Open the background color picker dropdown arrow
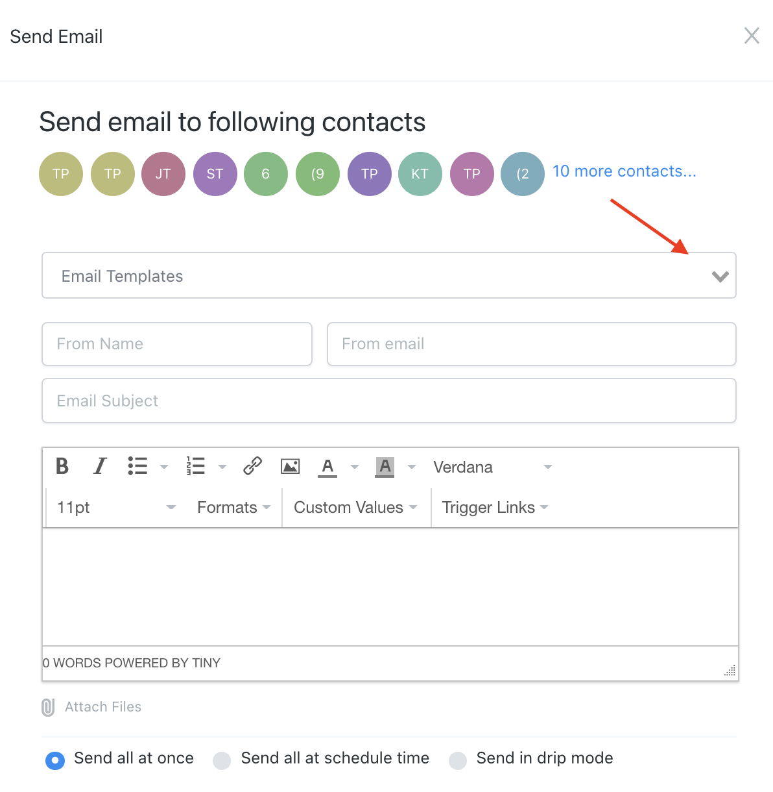773x792 pixels. [412, 467]
